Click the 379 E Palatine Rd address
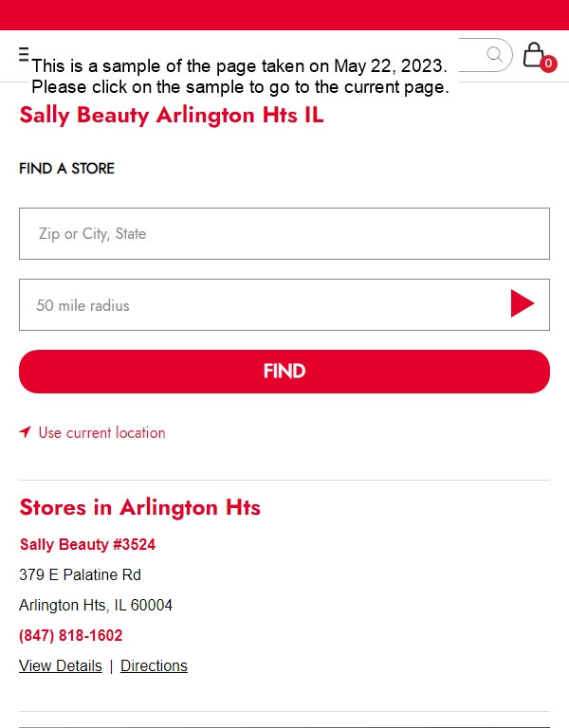Screen dimensions: 569x728 tap(80, 574)
